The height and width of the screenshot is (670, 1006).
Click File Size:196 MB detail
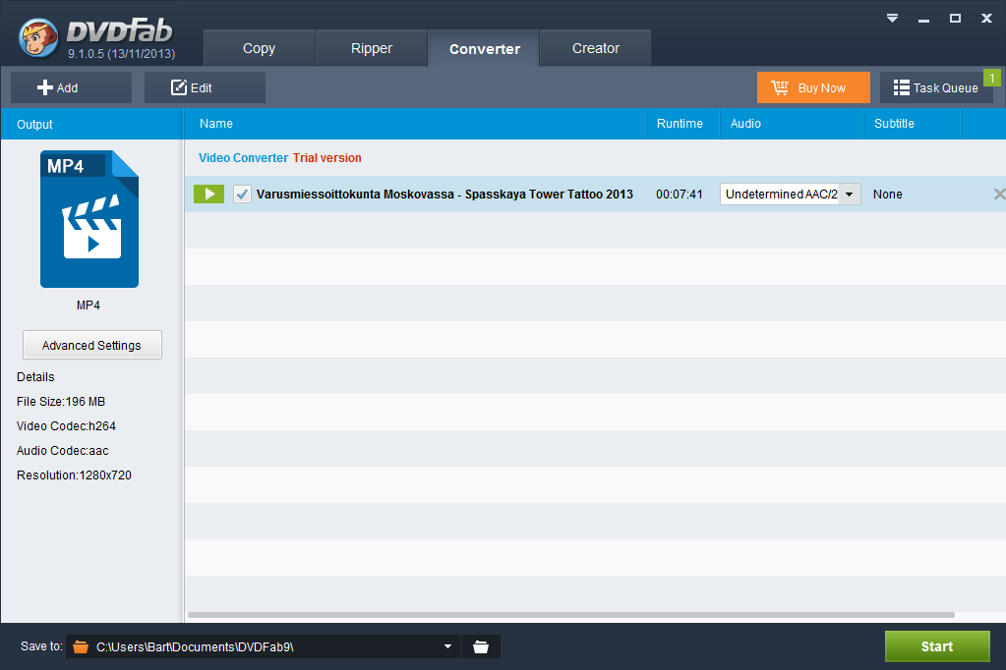61,402
